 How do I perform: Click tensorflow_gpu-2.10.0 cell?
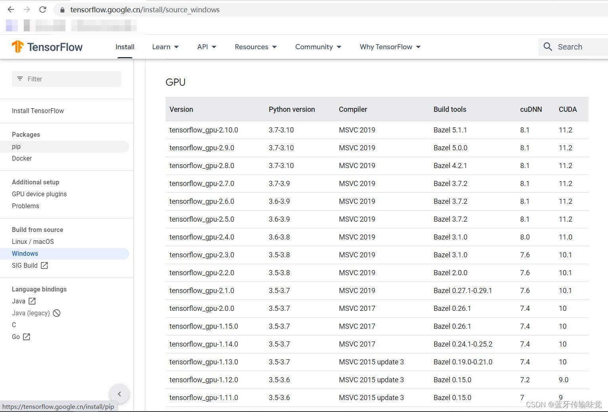pyautogui.click(x=204, y=130)
